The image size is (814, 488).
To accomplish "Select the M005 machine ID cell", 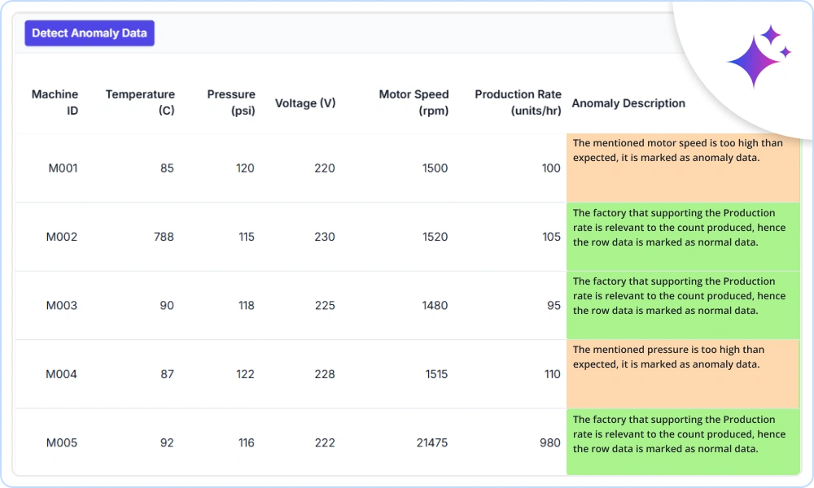I will [x=62, y=443].
